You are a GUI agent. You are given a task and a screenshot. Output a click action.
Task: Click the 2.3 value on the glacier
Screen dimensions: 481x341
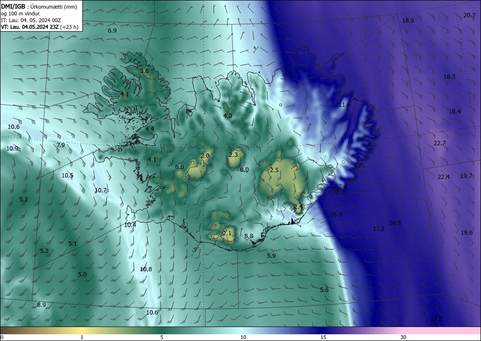[233, 154]
